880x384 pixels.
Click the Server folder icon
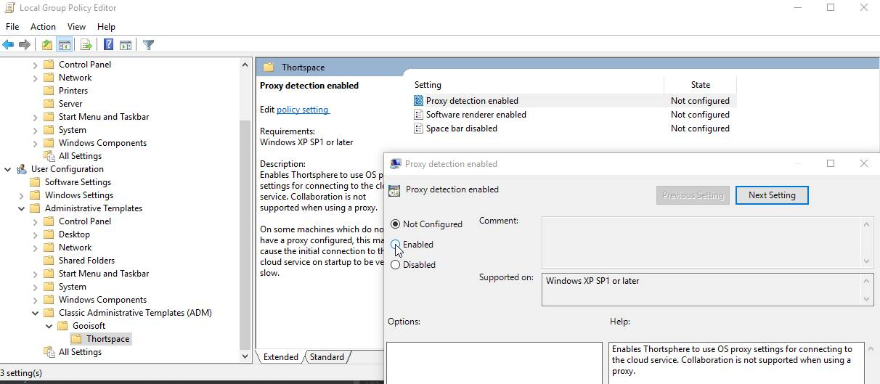49,104
